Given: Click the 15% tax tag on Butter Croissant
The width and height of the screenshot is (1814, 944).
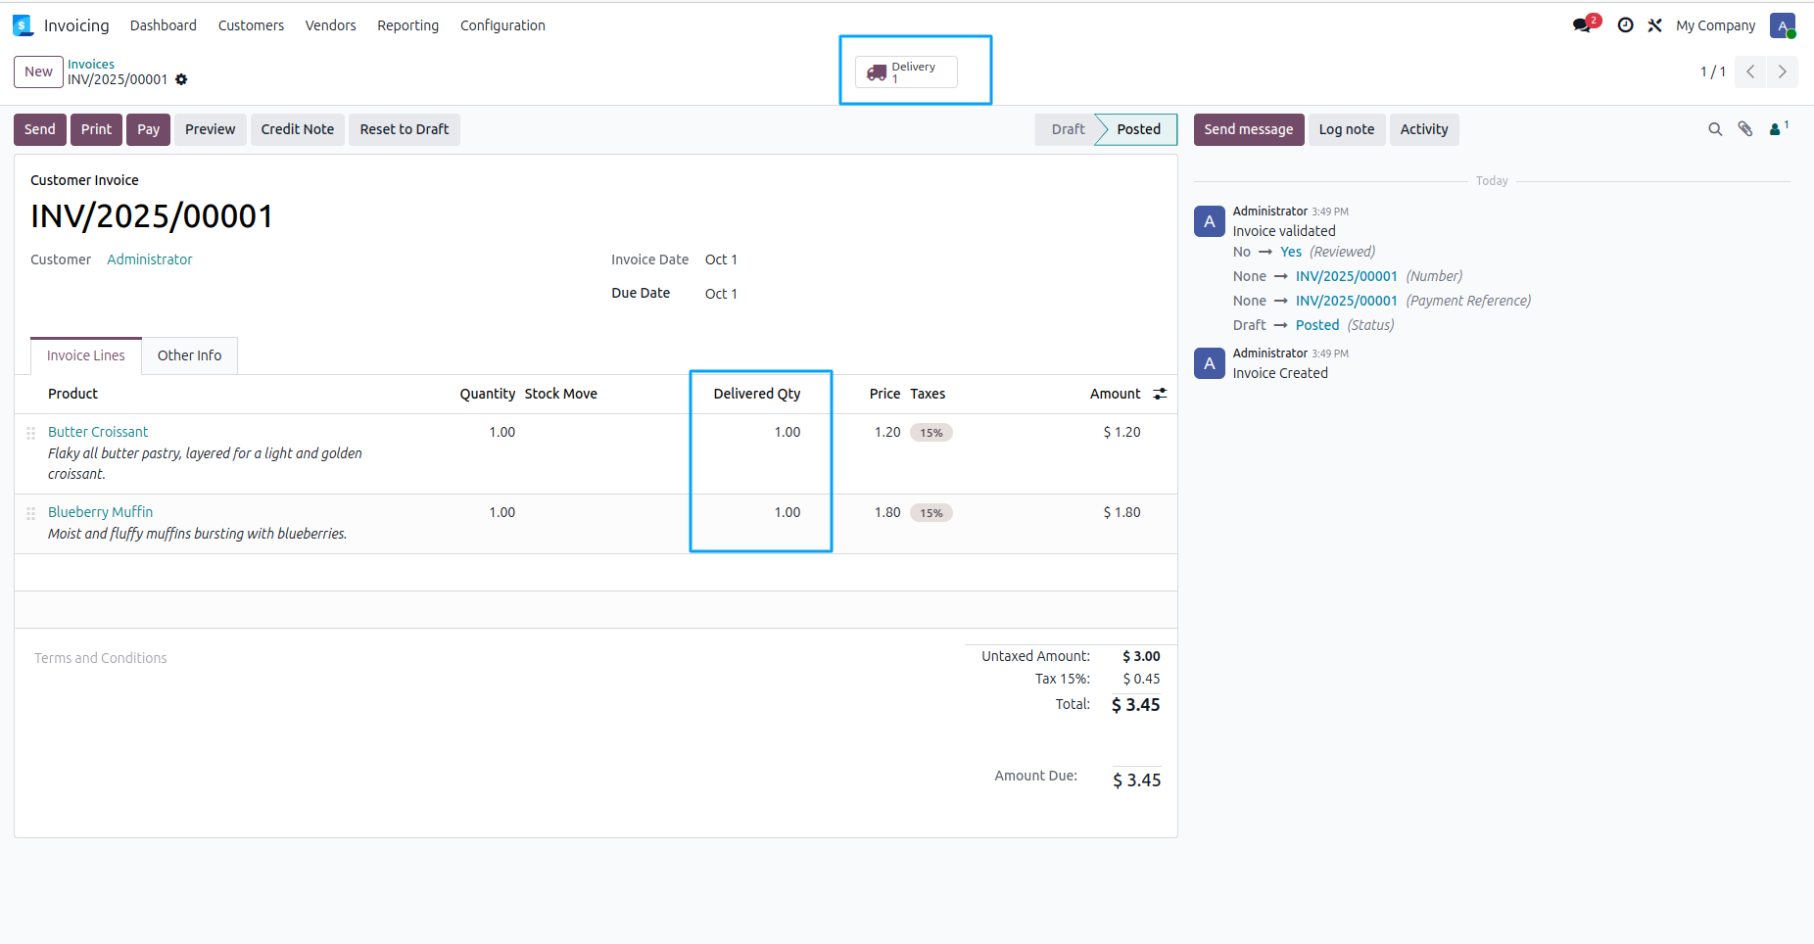Looking at the screenshot, I should click(931, 433).
